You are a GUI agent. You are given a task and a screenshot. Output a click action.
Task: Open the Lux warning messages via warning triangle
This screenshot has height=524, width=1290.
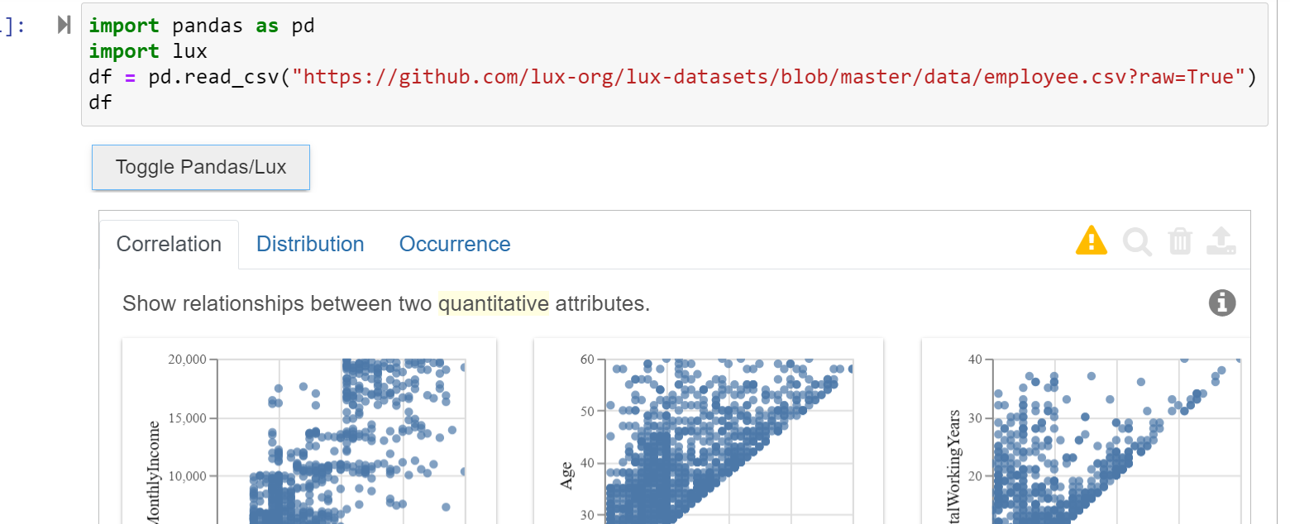1092,241
